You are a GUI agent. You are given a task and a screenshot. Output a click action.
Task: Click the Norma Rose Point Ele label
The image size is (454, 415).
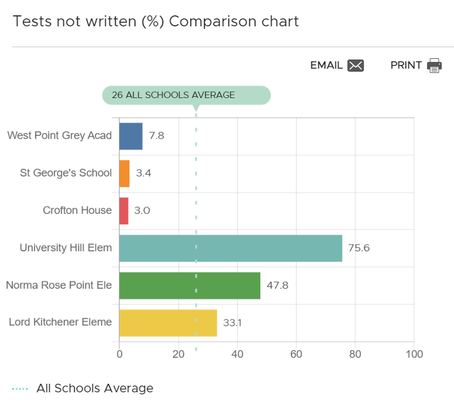tap(59, 285)
